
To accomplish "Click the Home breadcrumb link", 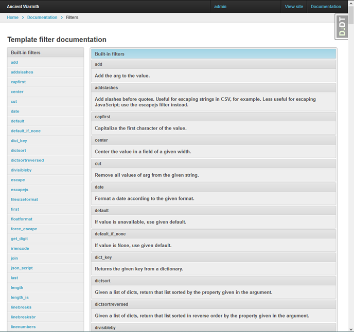I will [x=12, y=17].
